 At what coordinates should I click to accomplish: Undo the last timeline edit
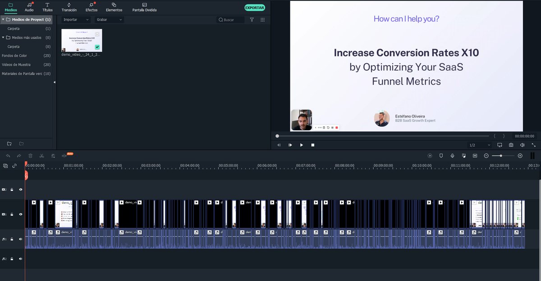[8, 156]
